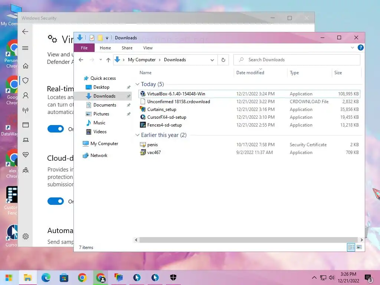Select Fences4-sd-setup file
This screenshot has height=285, width=380.
[249, 125]
